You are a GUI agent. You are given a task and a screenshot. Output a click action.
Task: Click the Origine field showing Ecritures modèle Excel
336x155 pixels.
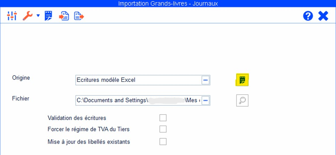point(138,80)
